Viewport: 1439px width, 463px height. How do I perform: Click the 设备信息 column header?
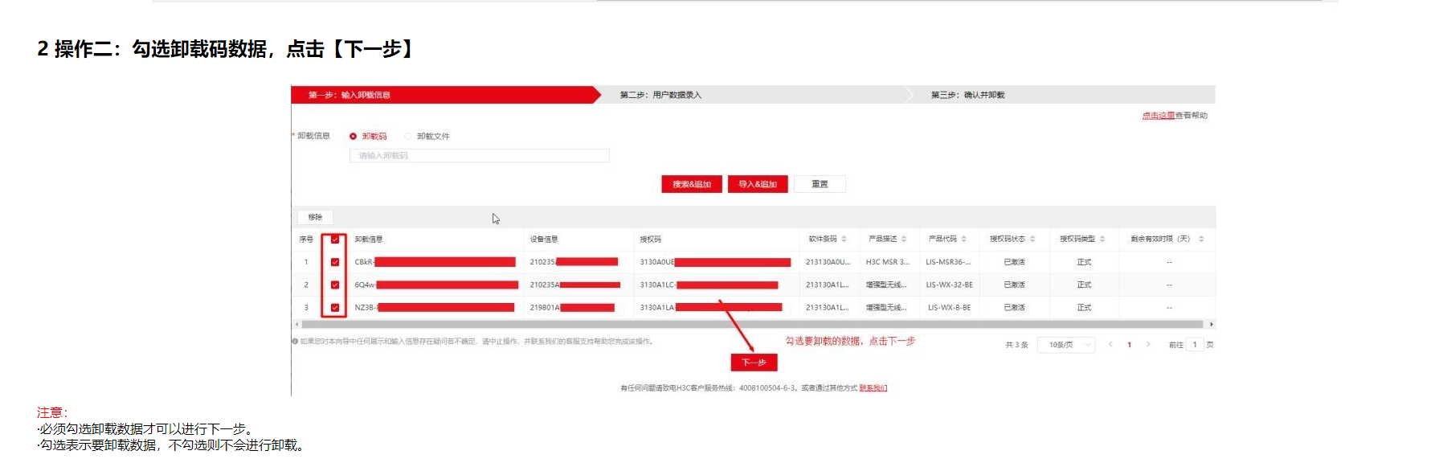pos(544,240)
